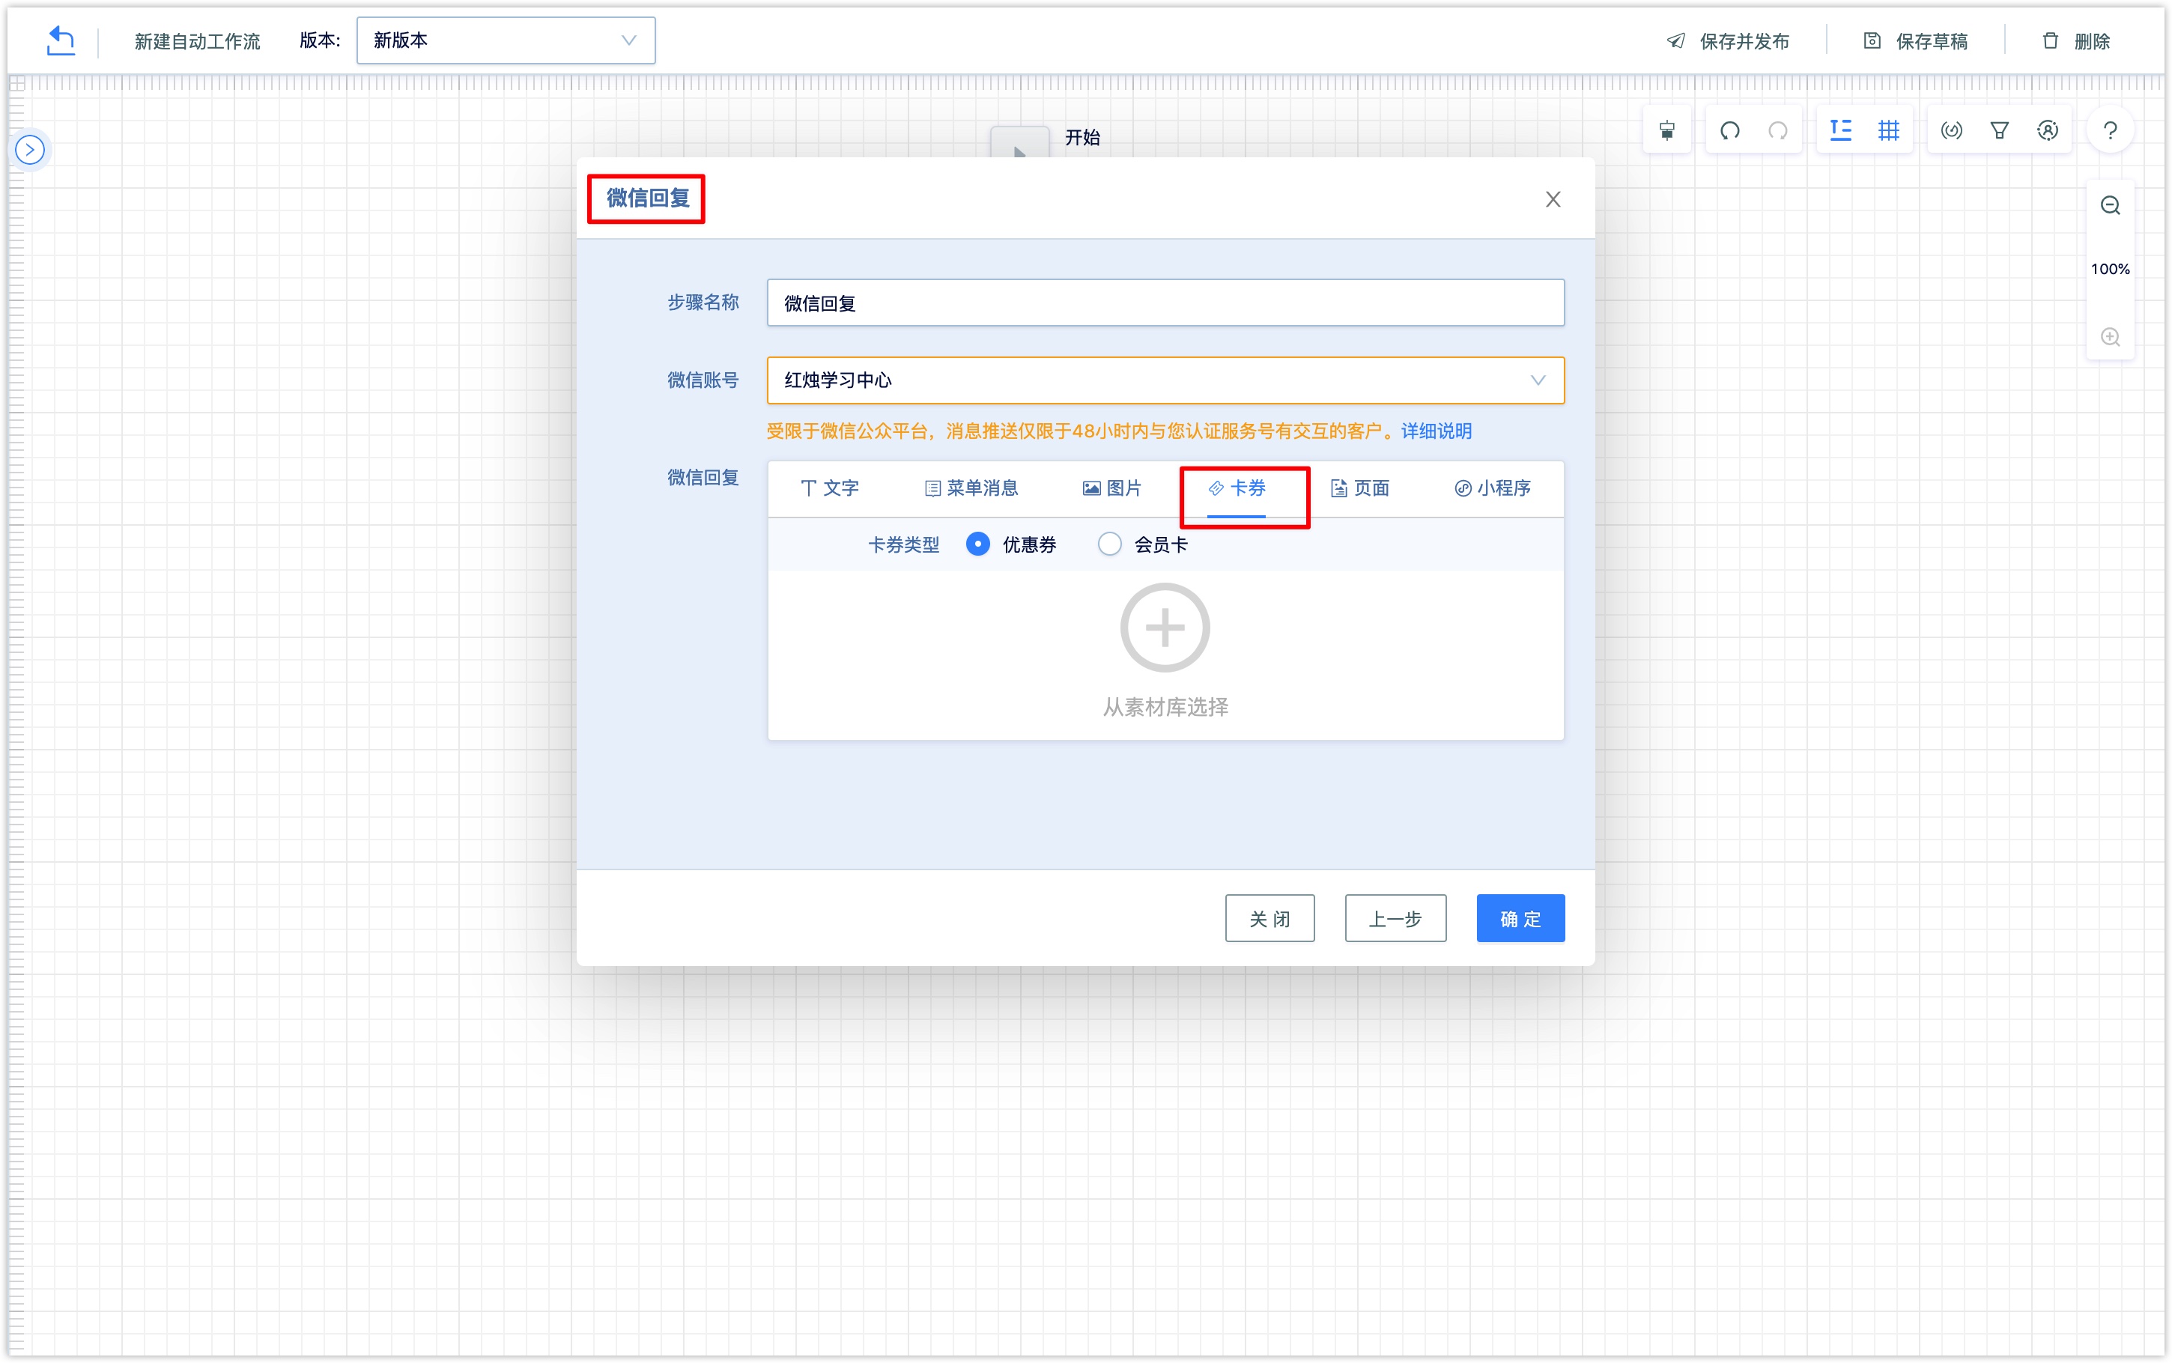The width and height of the screenshot is (2172, 1363).
Task: Switch to the 菜单消息 tab
Action: [x=971, y=488]
